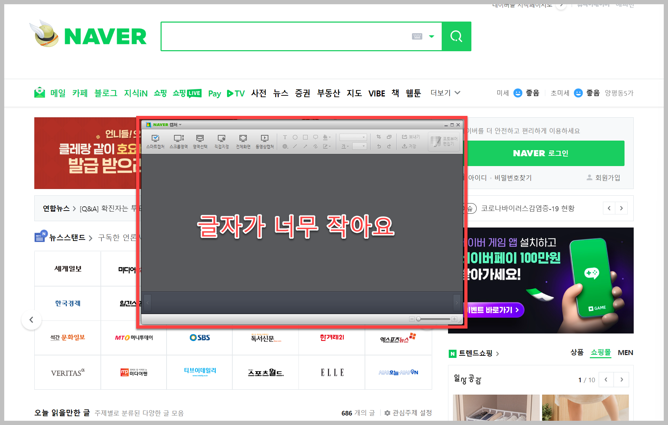Viewport: 668px width, 425px height.
Task: Click previous arrow in issue bar
Action: 609,208
